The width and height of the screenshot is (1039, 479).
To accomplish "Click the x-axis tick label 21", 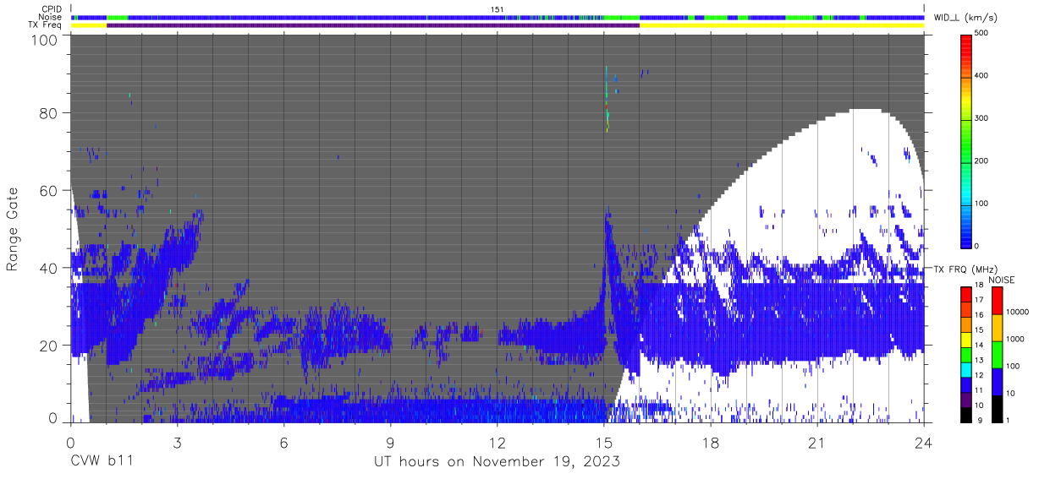I will [x=817, y=443].
